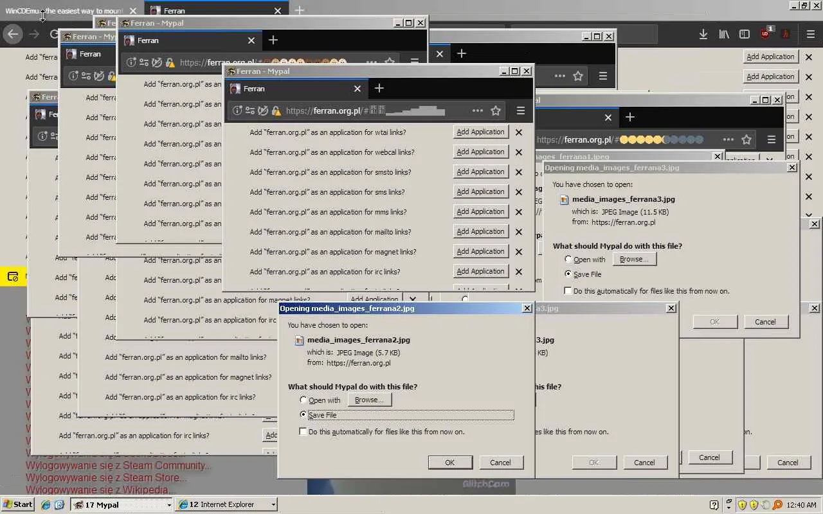Open Downloads arrow in the main background toolbar
823x514 pixels.
click(703, 34)
